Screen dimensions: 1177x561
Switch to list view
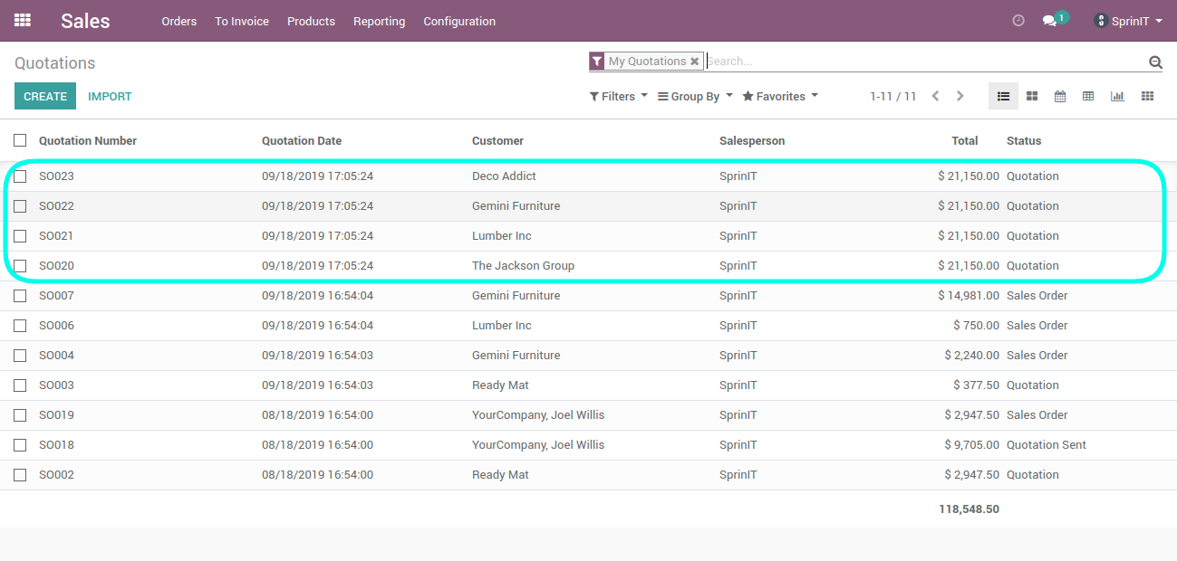(x=1003, y=96)
